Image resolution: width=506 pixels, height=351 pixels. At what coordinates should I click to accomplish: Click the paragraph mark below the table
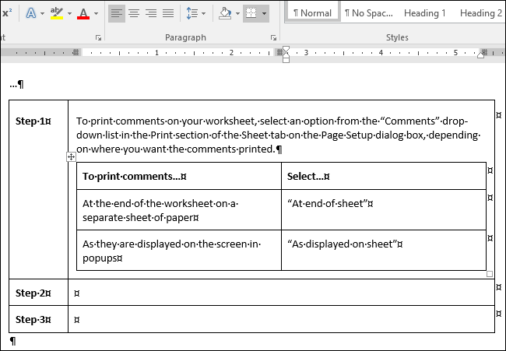[12, 341]
